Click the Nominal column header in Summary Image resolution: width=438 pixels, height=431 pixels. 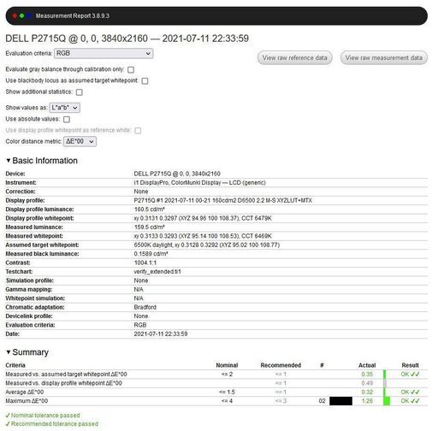tap(227, 365)
